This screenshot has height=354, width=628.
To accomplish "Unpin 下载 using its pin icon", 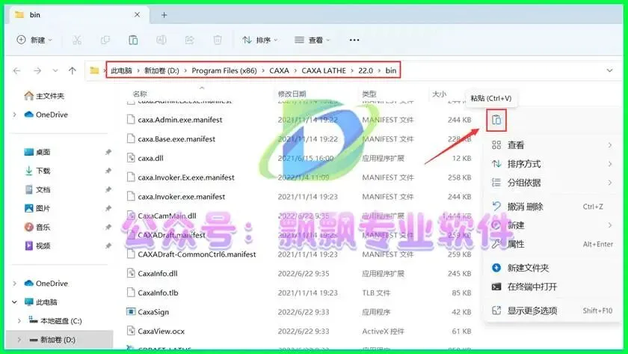I will click(108, 171).
